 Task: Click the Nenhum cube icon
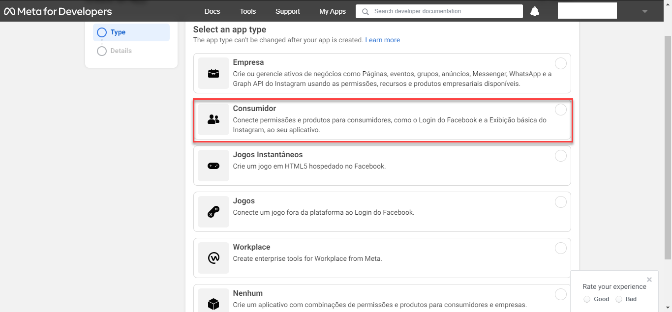tap(214, 304)
